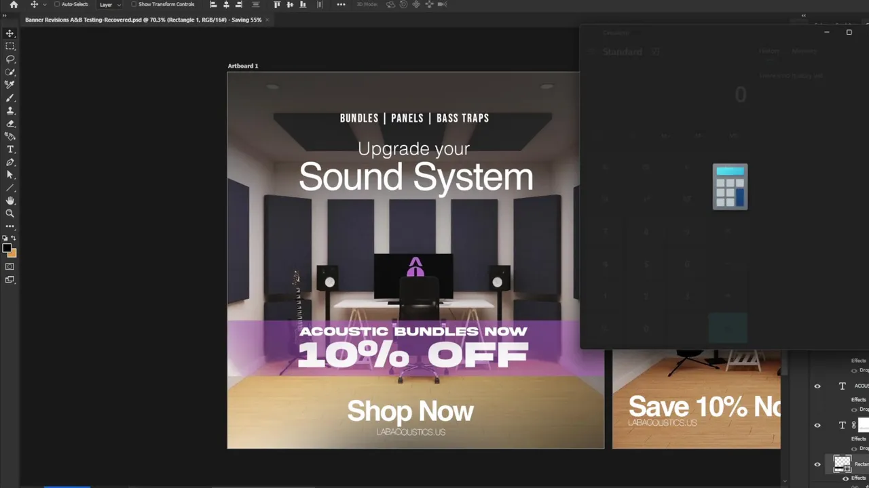Click 'ACOUSTIC BUNDLES NOW' text on banner
The image size is (869, 488).
point(413,331)
